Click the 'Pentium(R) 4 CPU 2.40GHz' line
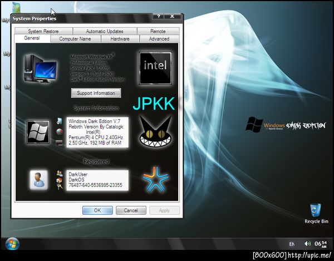Image resolution: width=334 pixels, height=261 pixels. coord(96,137)
